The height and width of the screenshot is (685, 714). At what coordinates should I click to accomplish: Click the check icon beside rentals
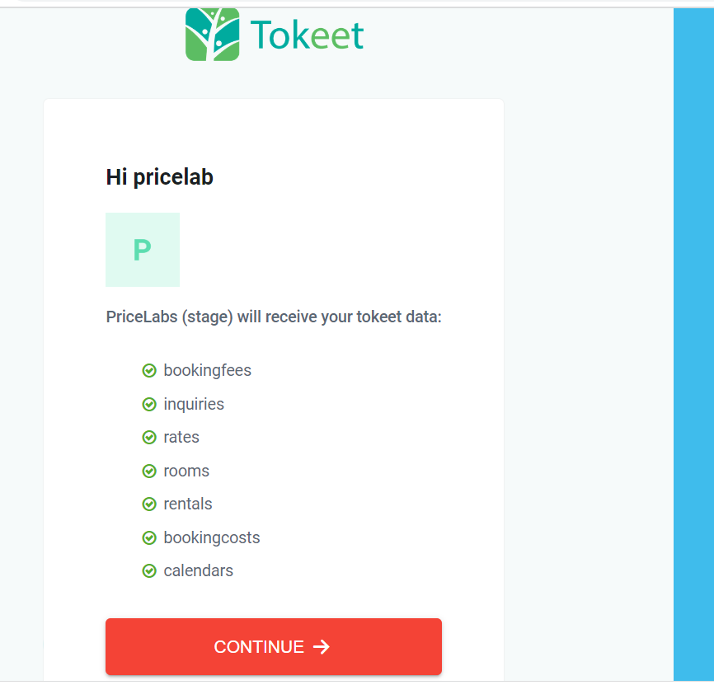pyautogui.click(x=149, y=504)
